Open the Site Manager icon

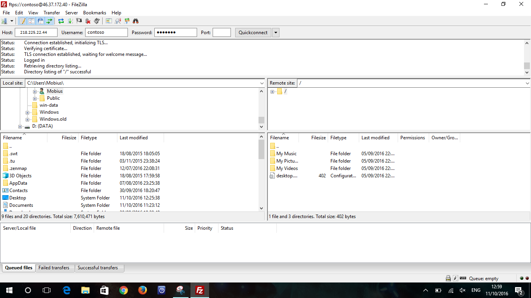5,21
